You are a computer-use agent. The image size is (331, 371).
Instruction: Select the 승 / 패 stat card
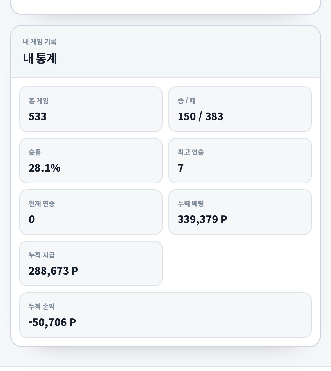coord(240,109)
